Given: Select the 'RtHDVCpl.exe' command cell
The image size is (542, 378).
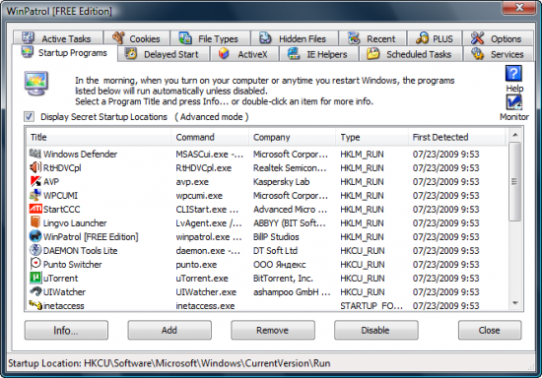Looking at the screenshot, I should (204, 167).
